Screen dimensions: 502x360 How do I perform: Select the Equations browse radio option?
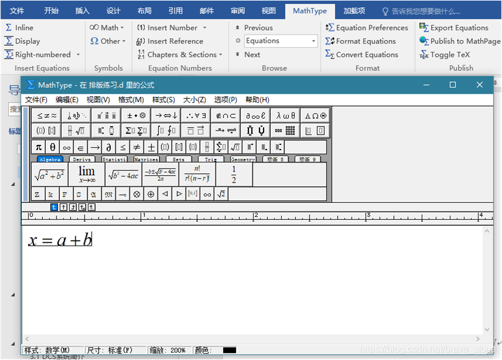point(238,41)
